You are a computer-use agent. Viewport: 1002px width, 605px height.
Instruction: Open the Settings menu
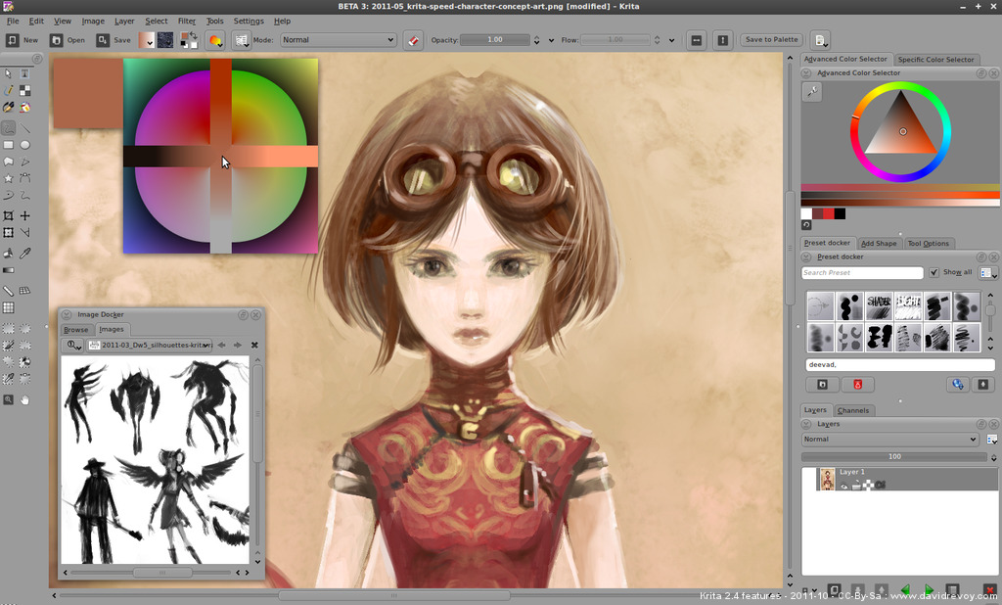point(248,20)
